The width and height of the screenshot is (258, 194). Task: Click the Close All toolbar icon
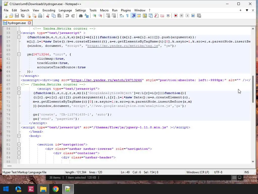[34, 16]
